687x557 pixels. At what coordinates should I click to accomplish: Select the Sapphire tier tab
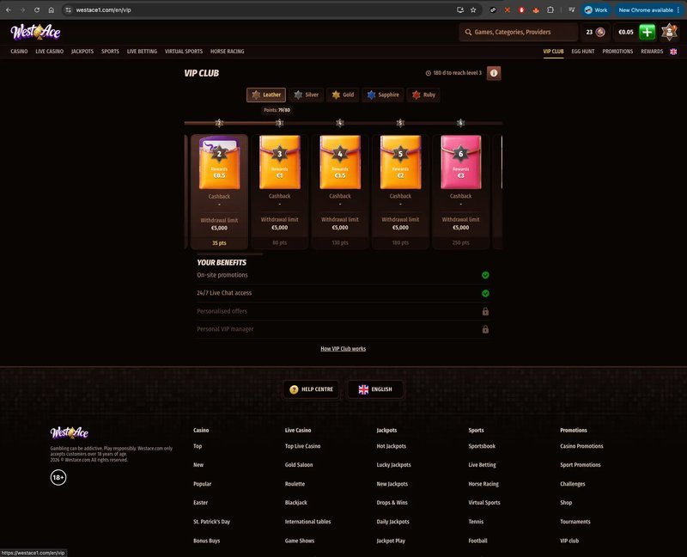point(383,95)
